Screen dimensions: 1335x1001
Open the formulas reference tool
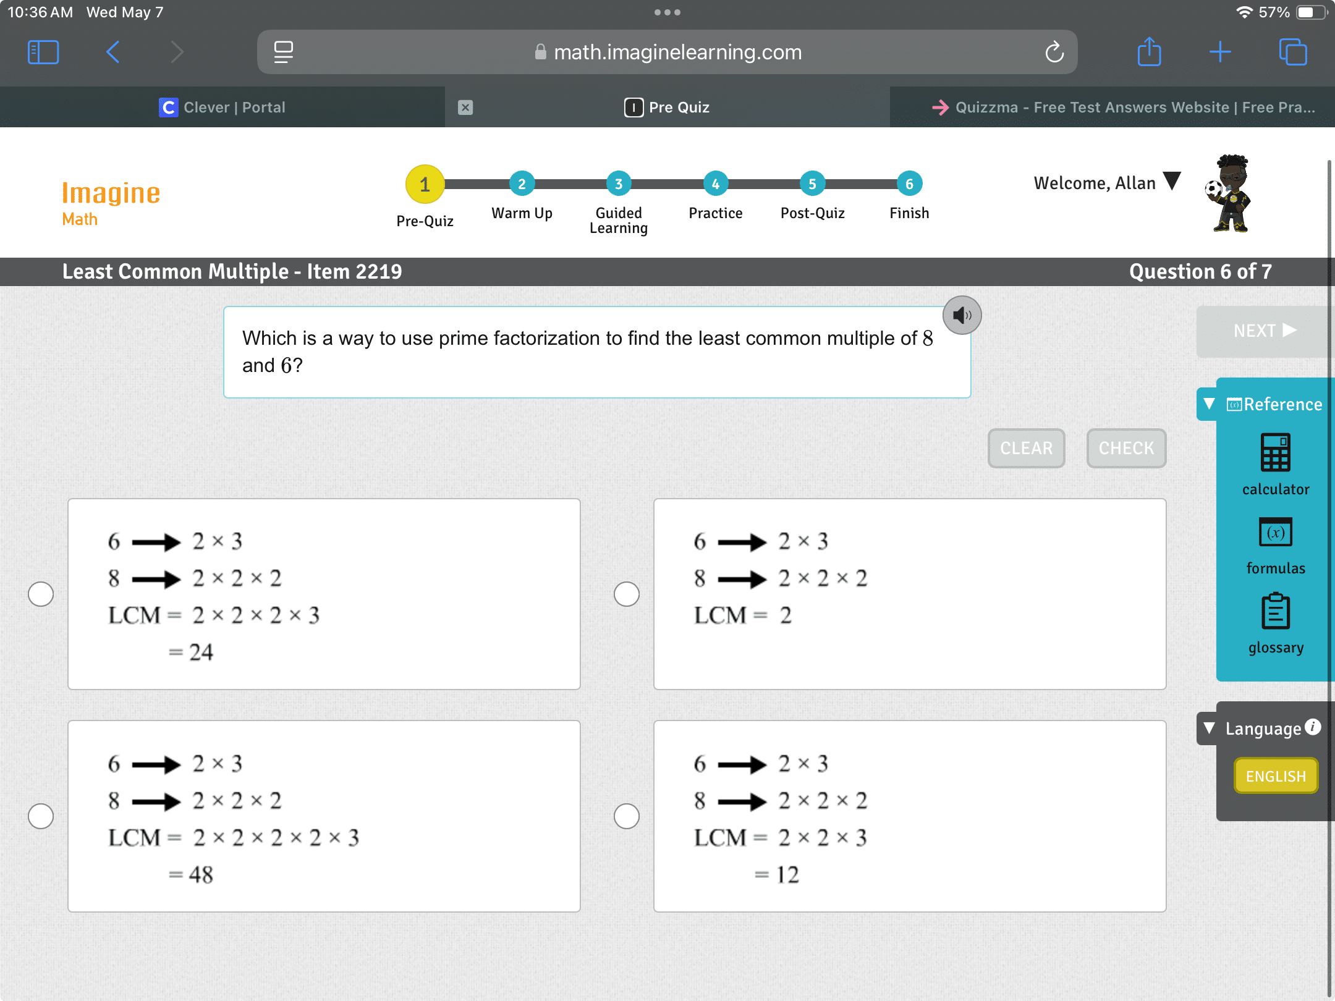click(1275, 546)
